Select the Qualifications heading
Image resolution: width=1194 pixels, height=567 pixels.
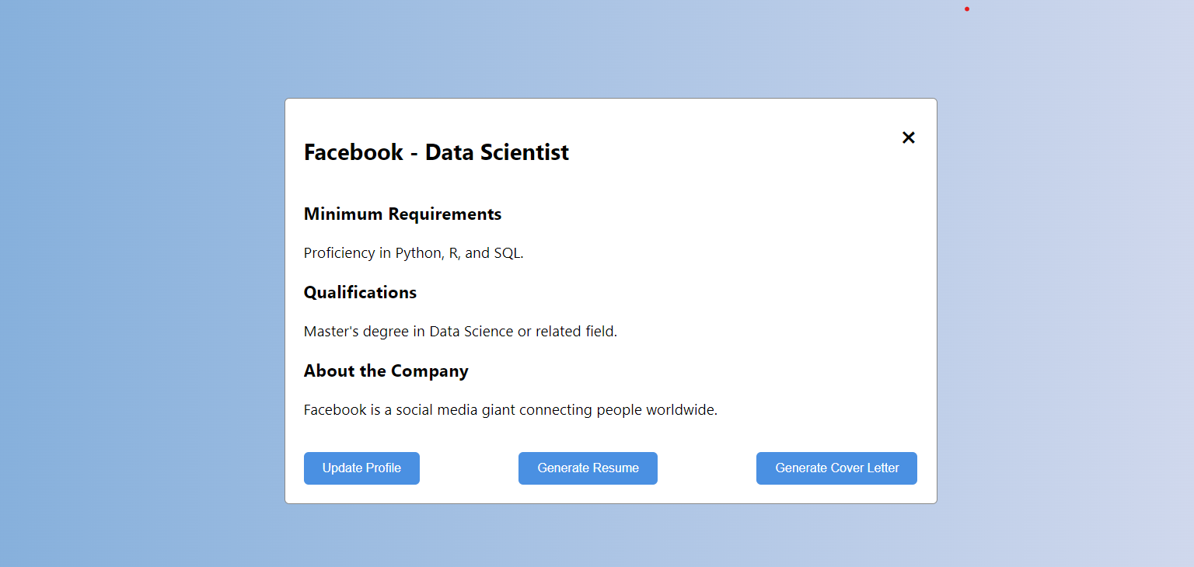(x=360, y=293)
